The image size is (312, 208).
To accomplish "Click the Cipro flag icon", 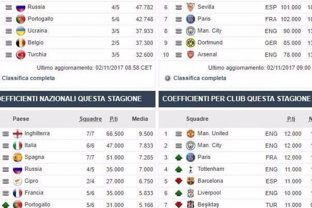I will tap(18, 181).
